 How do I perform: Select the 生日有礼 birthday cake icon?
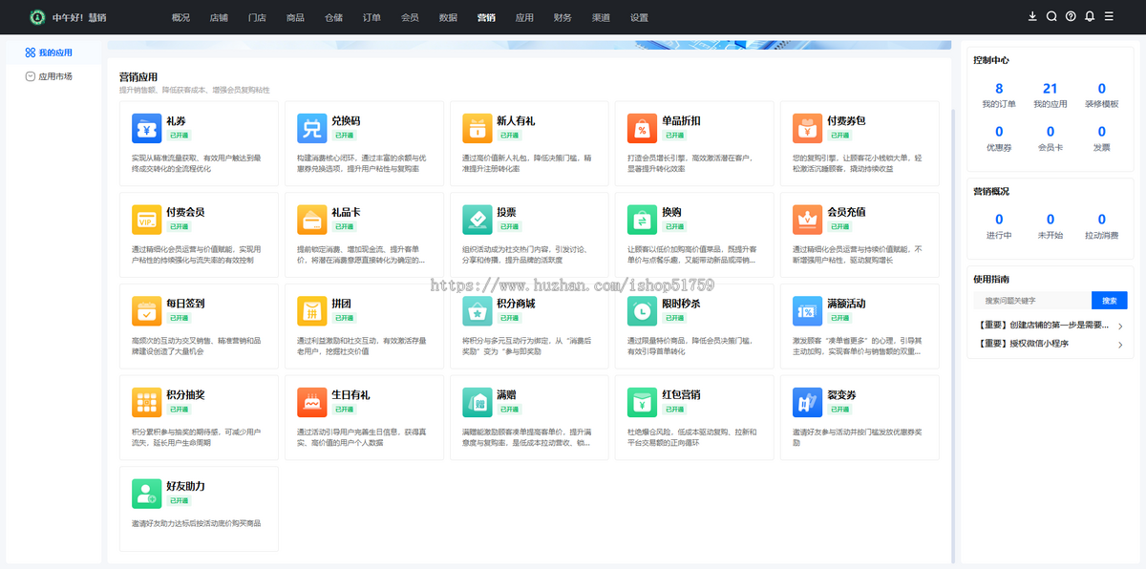(x=312, y=402)
